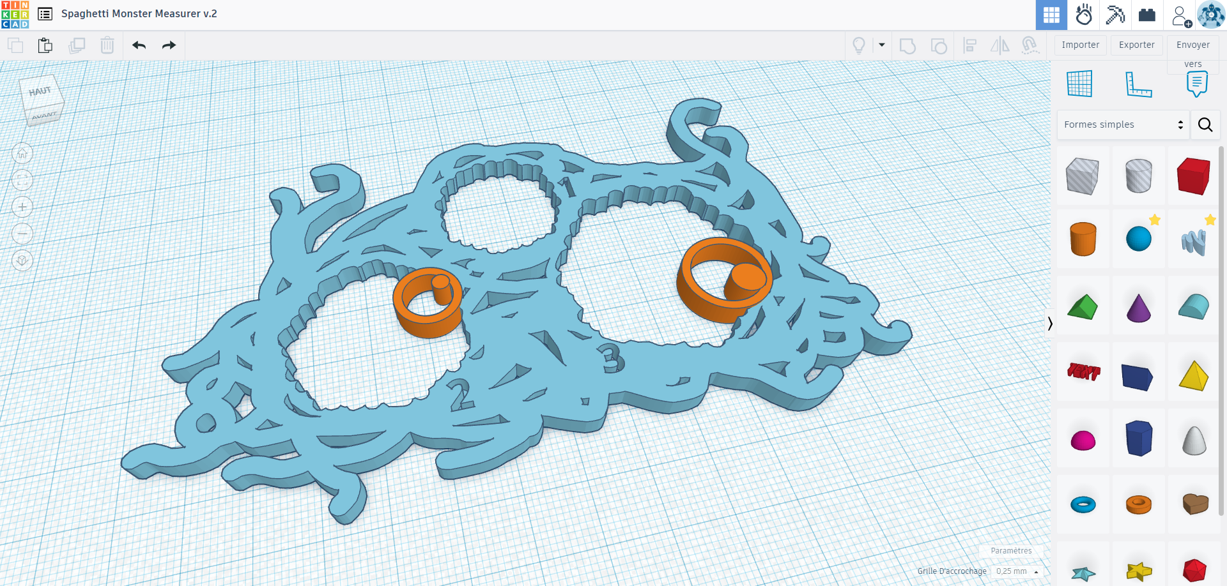This screenshot has height=586, width=1227.
Task: Open the snap grid 0,25 mm dropdown
Action: pyautogui.click(x=1017, y=571)
